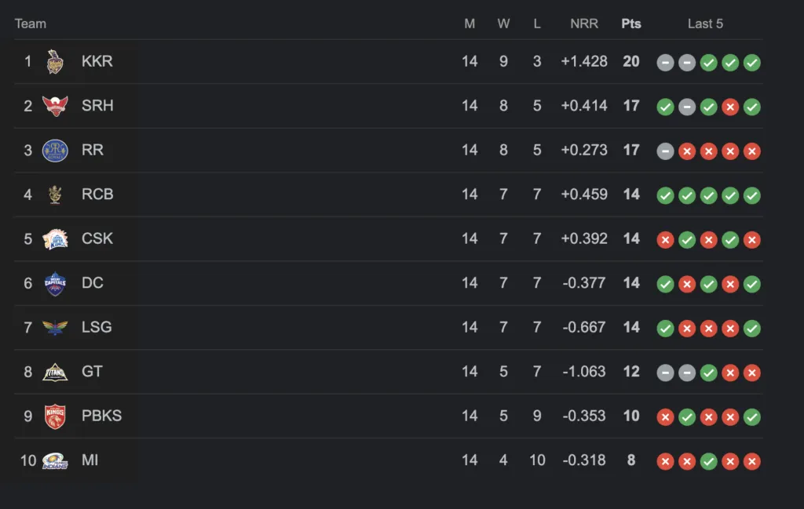Click the KKR team logo
The image size is (804, 509).
tap(55, 61)
